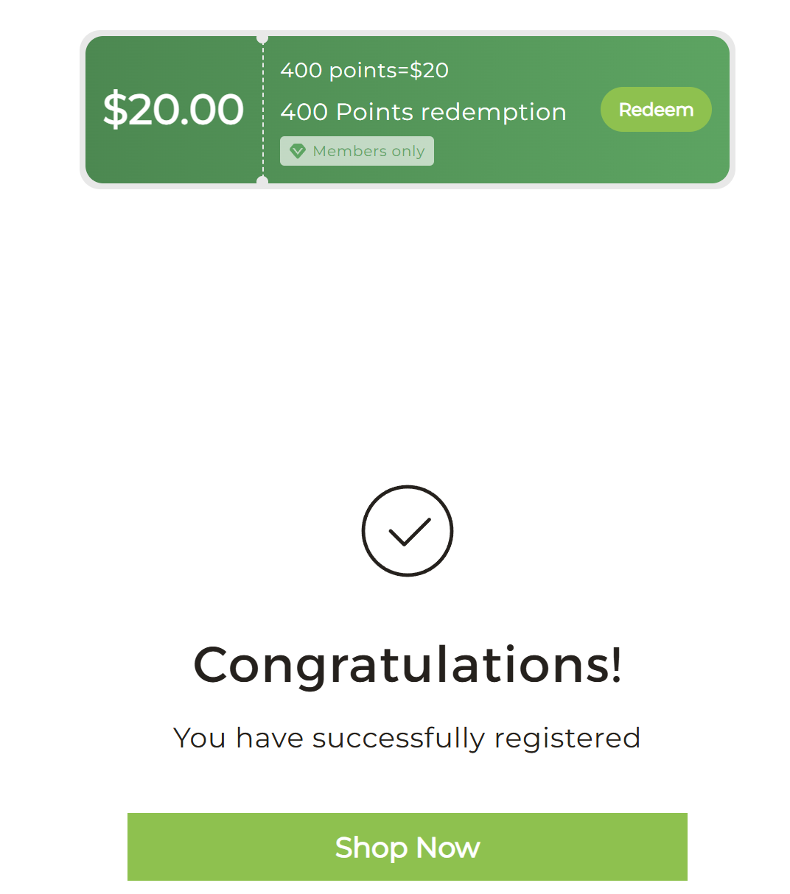The width and height of the screenshot is (790, 894).
Task: Click the Redeem button on the coupon
Action: (656, 110)
